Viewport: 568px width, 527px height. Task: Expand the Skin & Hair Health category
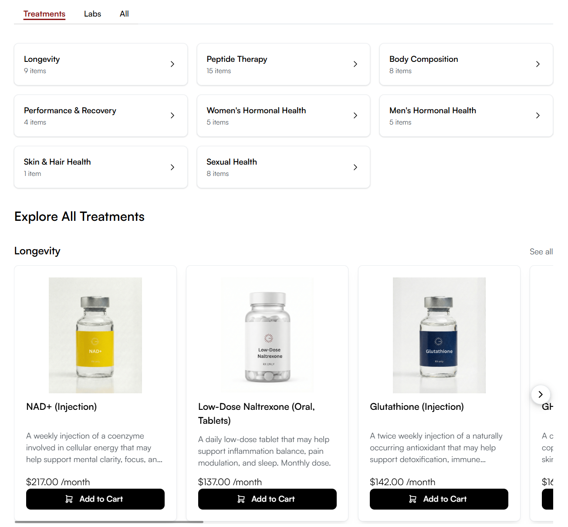(101, 167)
